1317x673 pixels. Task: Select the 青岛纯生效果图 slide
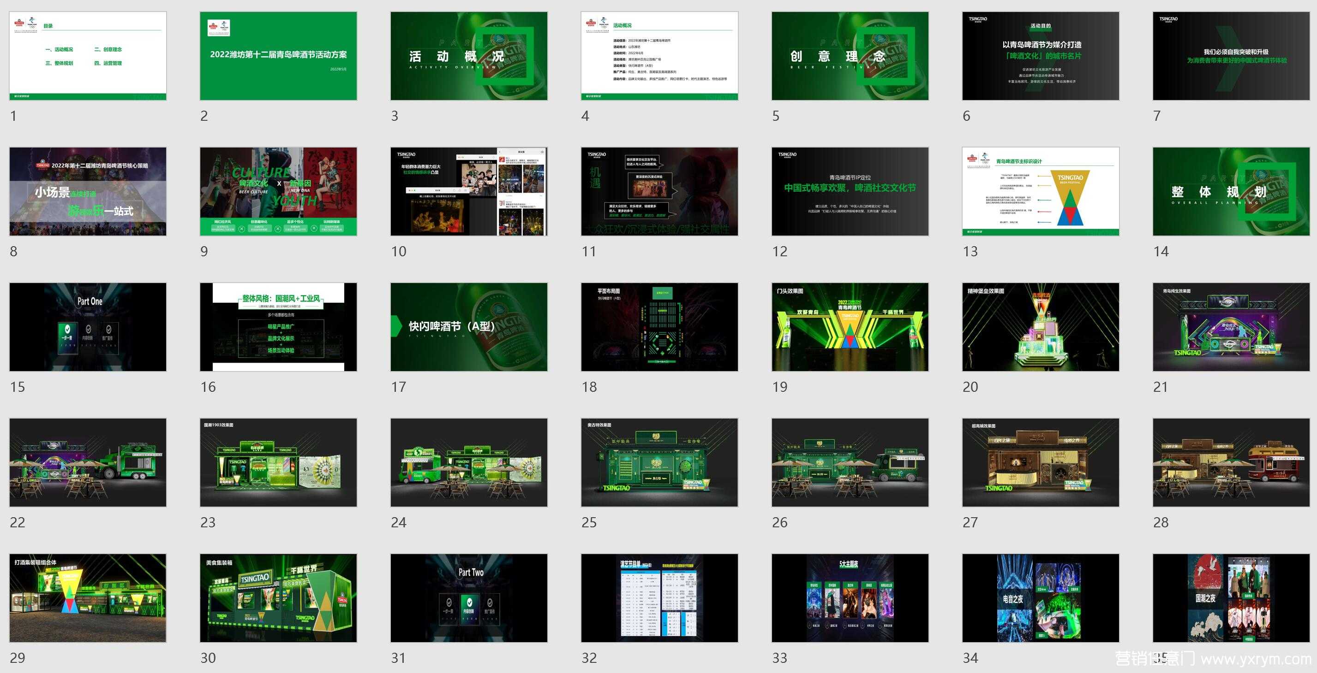pos(1231,327)
